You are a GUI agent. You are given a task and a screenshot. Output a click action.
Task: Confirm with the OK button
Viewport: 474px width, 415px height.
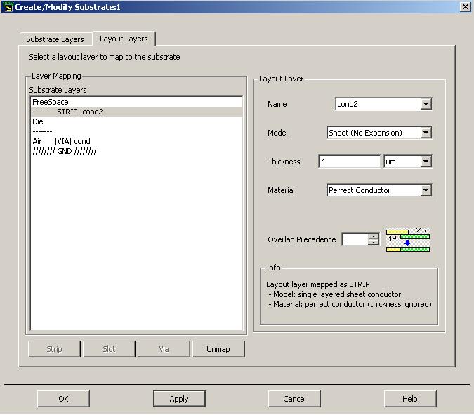tap(63, 399)
